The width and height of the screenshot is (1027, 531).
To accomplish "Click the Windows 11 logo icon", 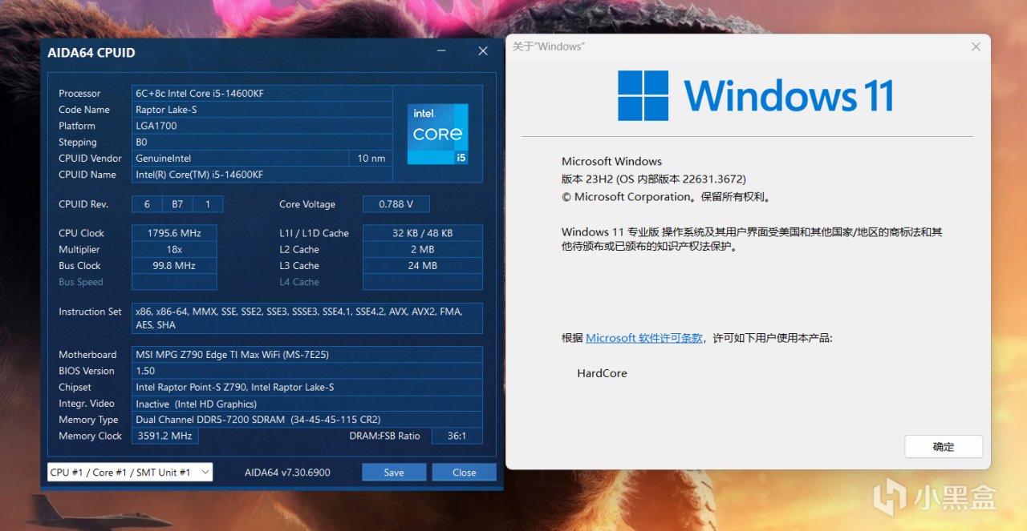I will [x=643, y=95].
